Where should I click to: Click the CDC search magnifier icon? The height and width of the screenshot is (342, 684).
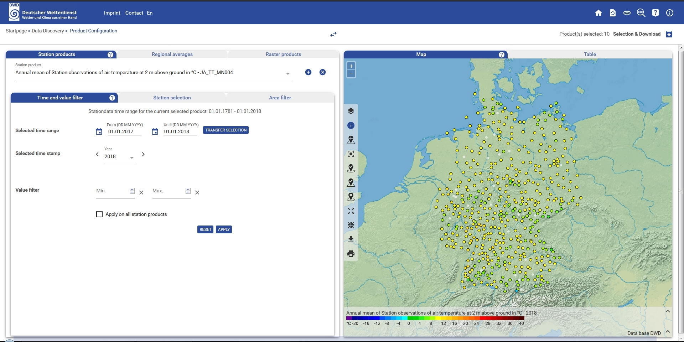(641, 13)
